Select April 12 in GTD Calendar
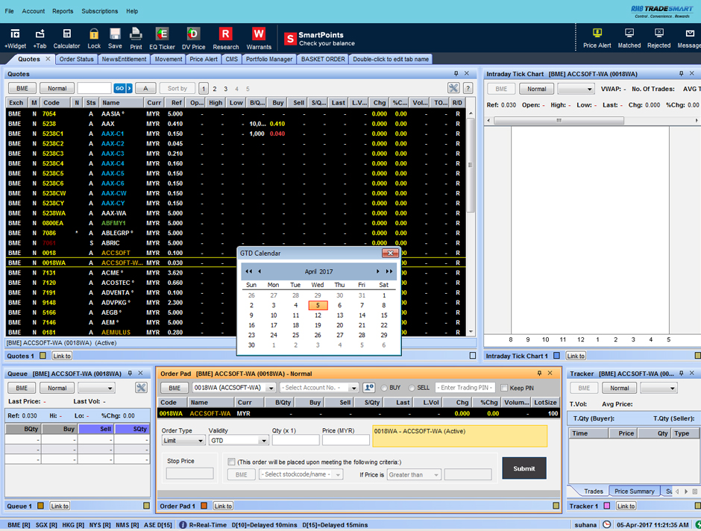 click(318, 315)
